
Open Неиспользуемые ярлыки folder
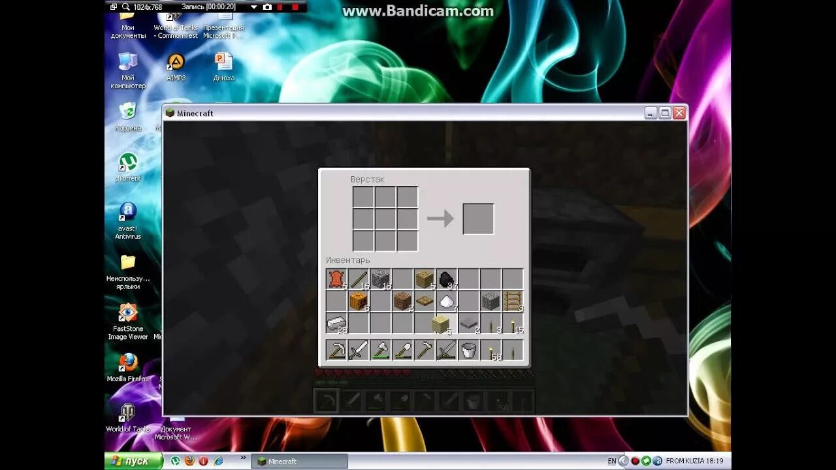tap(128, 271)
